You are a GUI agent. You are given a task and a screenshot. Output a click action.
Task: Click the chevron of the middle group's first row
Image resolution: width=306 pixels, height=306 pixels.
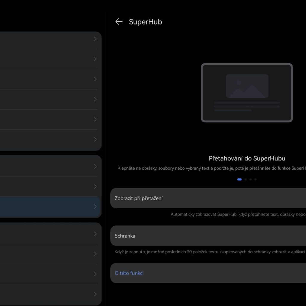click(x=95, y=166)
